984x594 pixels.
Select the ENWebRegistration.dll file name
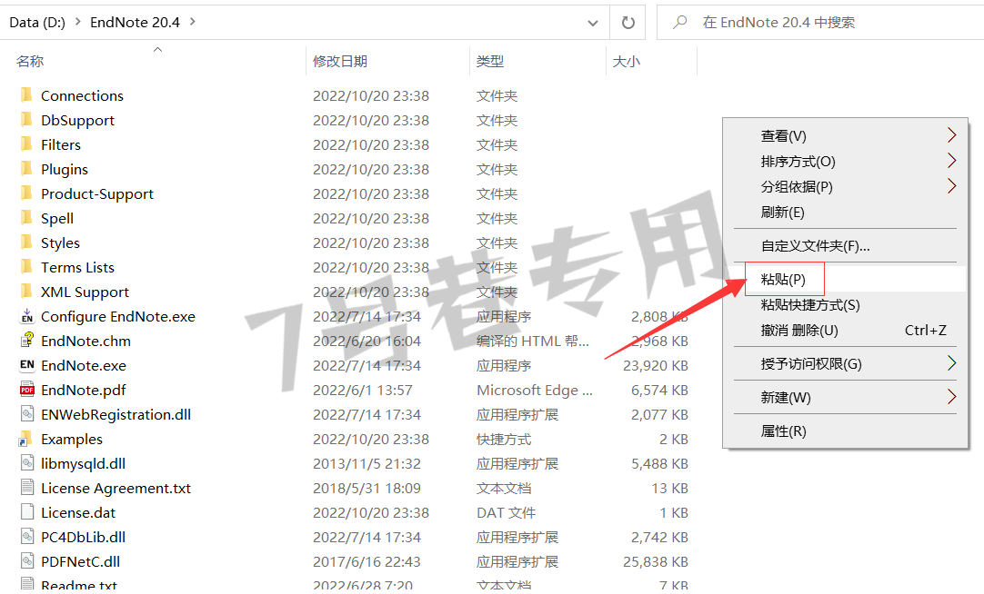pyautogui.click(x=116, y=415)
